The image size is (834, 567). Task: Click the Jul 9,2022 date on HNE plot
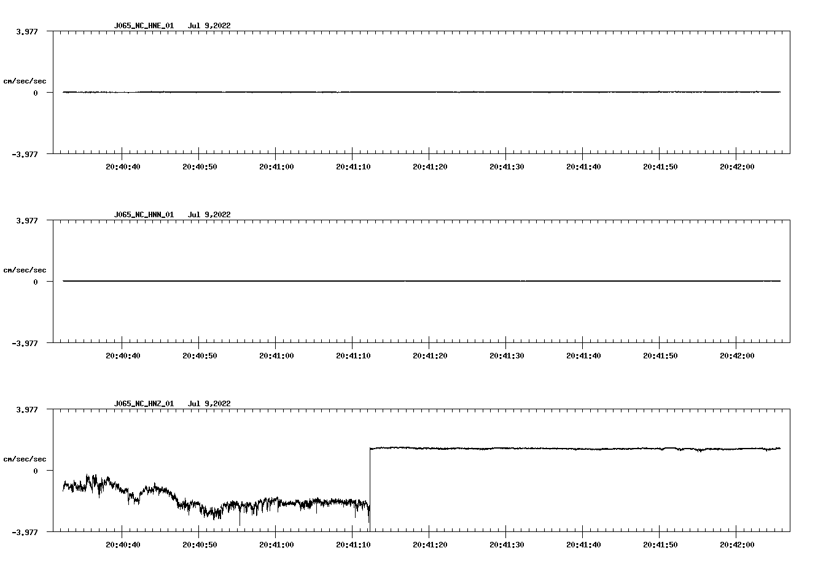209,26
